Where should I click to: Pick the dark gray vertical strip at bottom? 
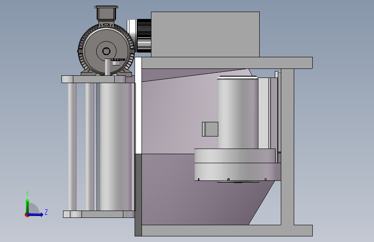click(x=138, y=195)
